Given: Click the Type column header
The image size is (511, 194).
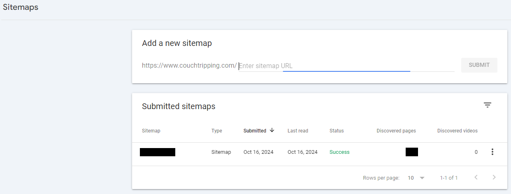Looking at the screenshot, I should click(x=217, y=131).
